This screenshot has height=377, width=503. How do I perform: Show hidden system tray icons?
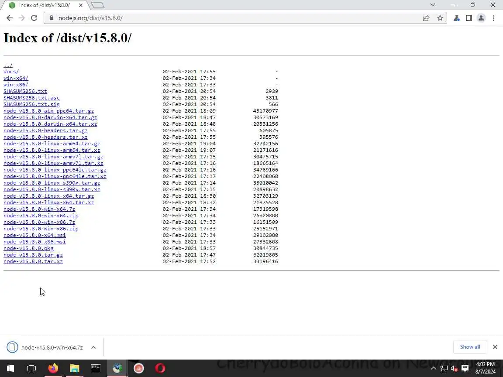tap(434, 368)
